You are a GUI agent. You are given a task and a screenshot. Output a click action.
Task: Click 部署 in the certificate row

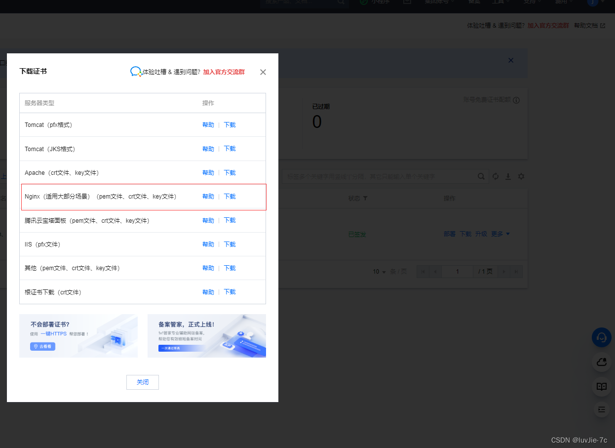click(x=450, y=234)
